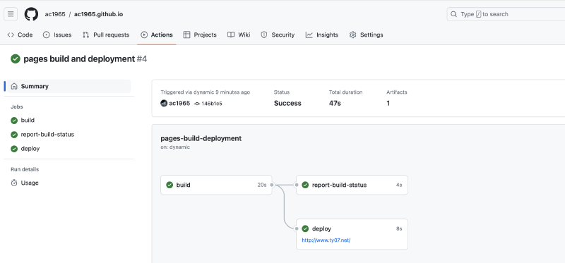The height and width of the screenshot is (263, 565).
Task: Open report-build-status node in workflow graph
Action: pyautogui.click(x=352, y=185)
